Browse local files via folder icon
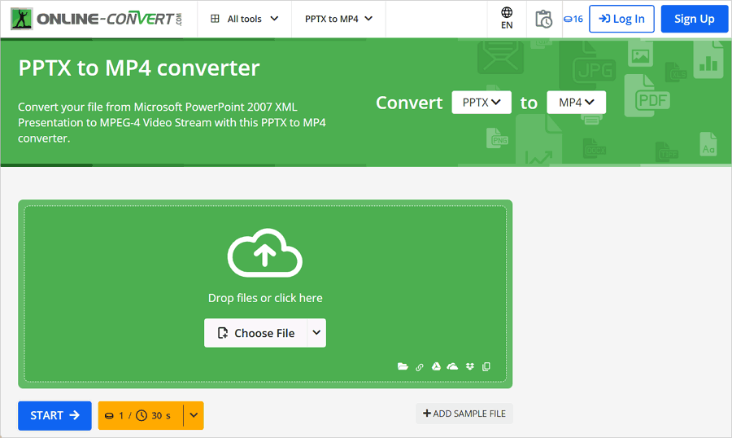732x438 pixels. [403, 367]
